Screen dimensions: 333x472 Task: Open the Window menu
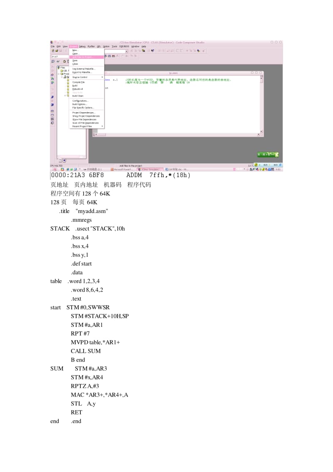click(135, 46)
